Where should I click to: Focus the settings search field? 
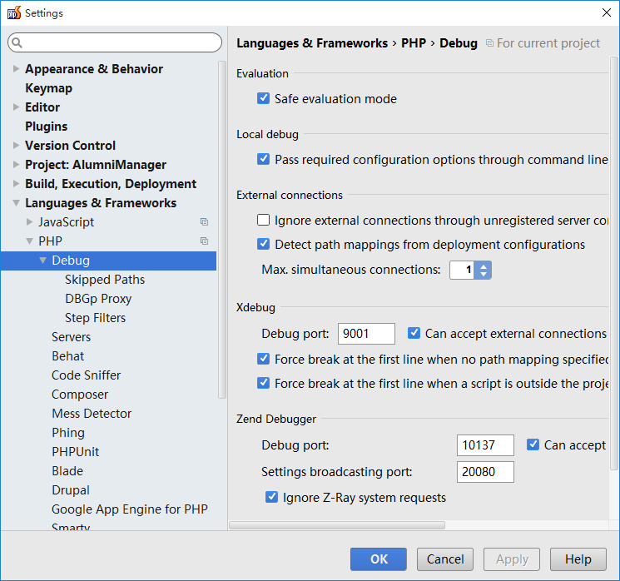pos(115,42)
